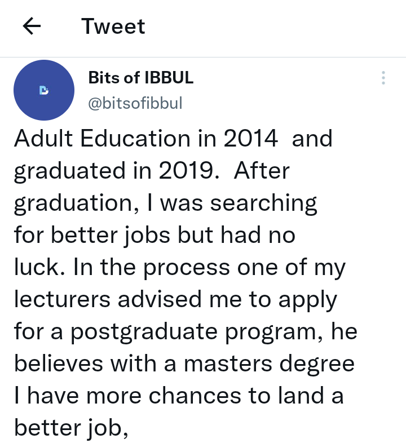Open the Bits of IBBUL profile picture
The width and height of the screenshot is (406, 443).
tap(43, 90)
